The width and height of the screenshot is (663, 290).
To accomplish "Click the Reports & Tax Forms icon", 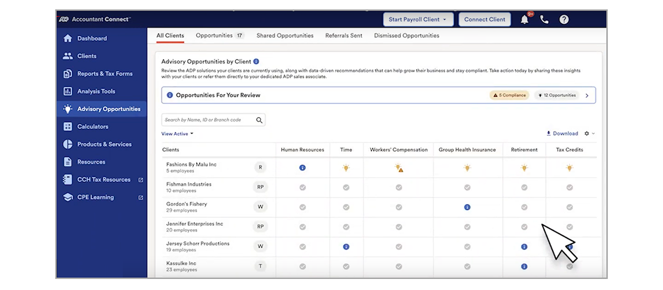I will [x=68, y=73].
